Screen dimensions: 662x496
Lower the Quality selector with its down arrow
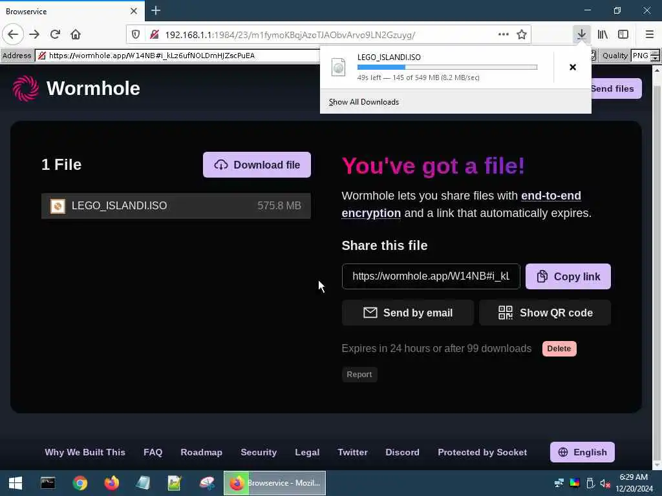[x=655, y=59]
